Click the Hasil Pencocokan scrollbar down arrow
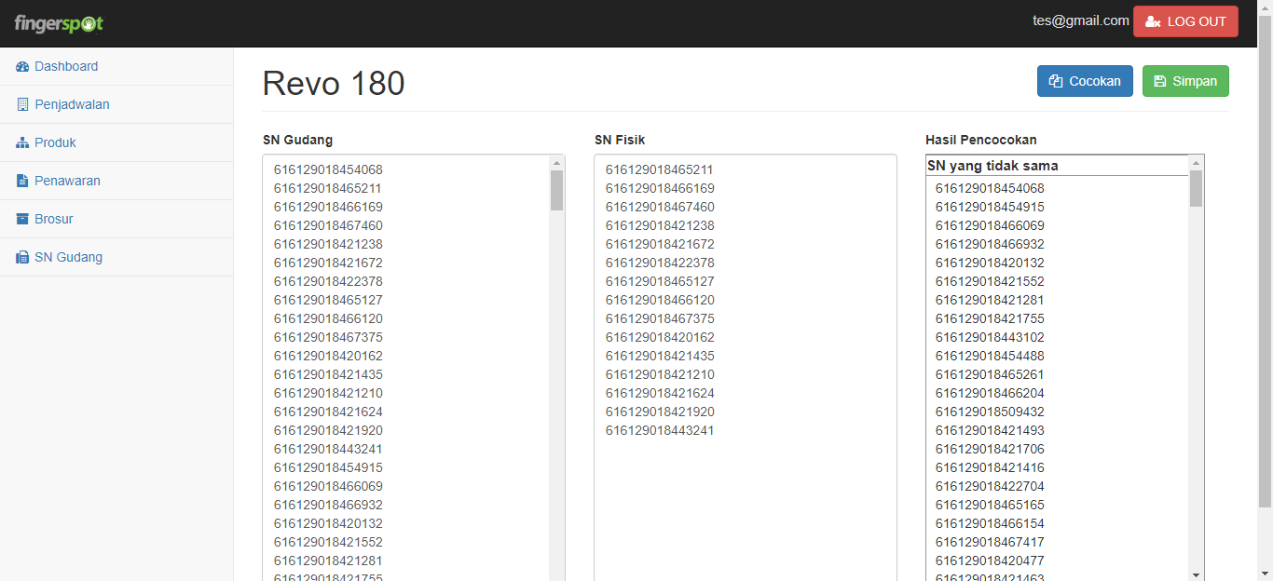The width and height of the screenshot is (1273, 581). click(1196, 574)
